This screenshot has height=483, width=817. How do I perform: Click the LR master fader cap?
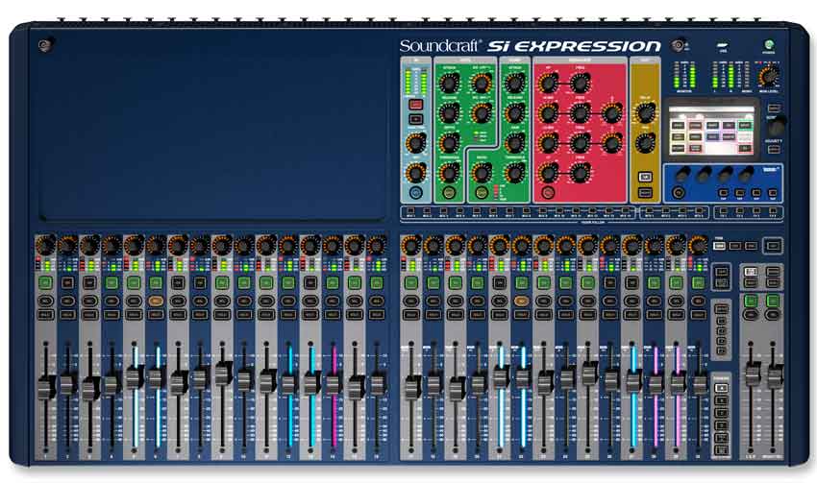click(x=752, y=374)
